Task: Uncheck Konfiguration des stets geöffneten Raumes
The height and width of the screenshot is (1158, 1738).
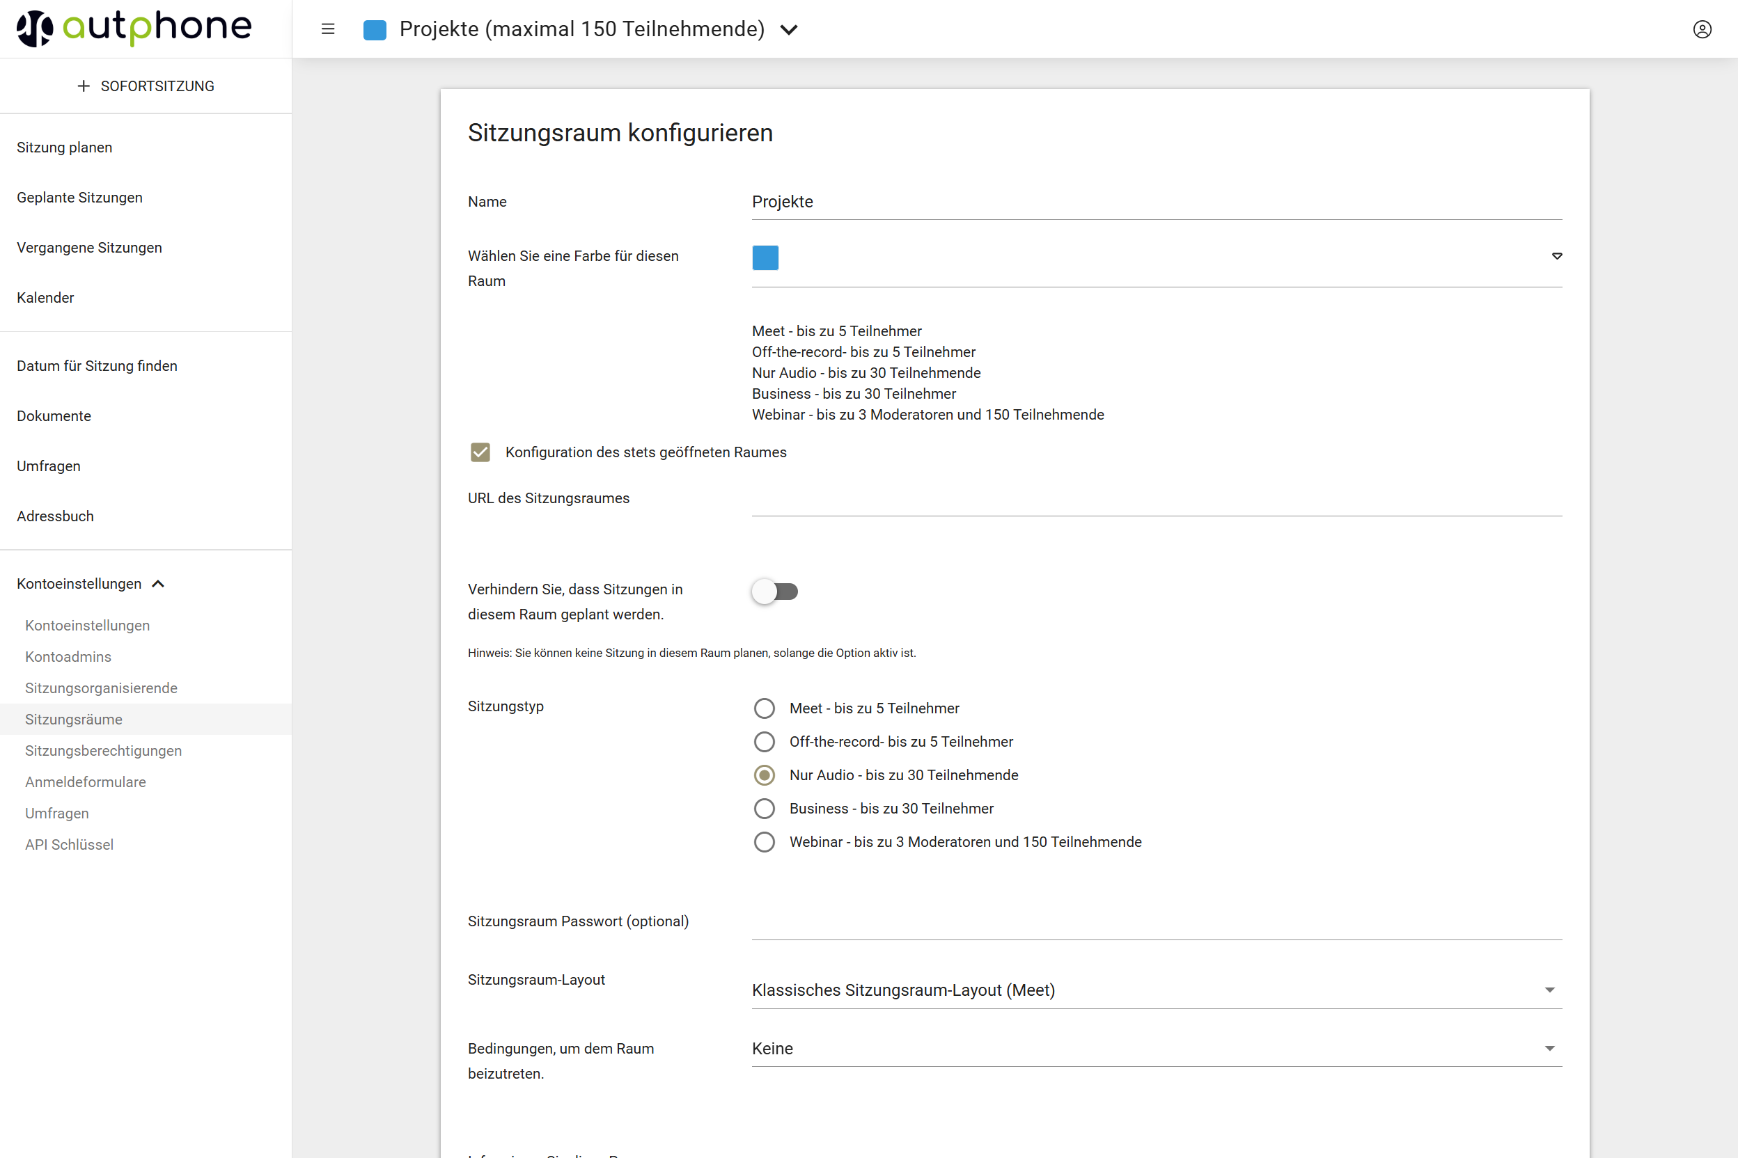Action: tap(480, 452)
